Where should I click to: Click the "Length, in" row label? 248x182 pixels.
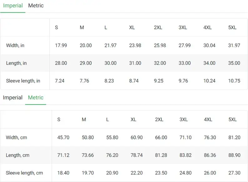[x=16, y=63]
